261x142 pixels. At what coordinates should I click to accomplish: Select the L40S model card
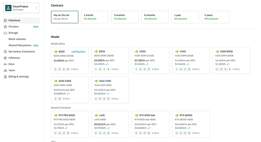(x=110, y=124)
